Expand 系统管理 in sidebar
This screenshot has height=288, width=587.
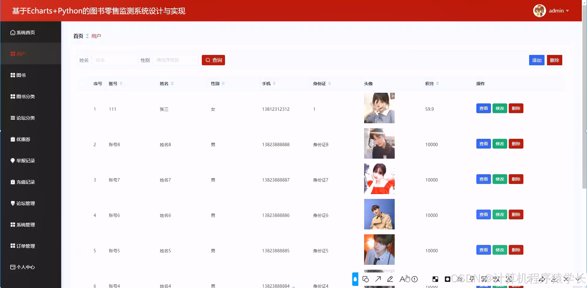click(31, 225)
